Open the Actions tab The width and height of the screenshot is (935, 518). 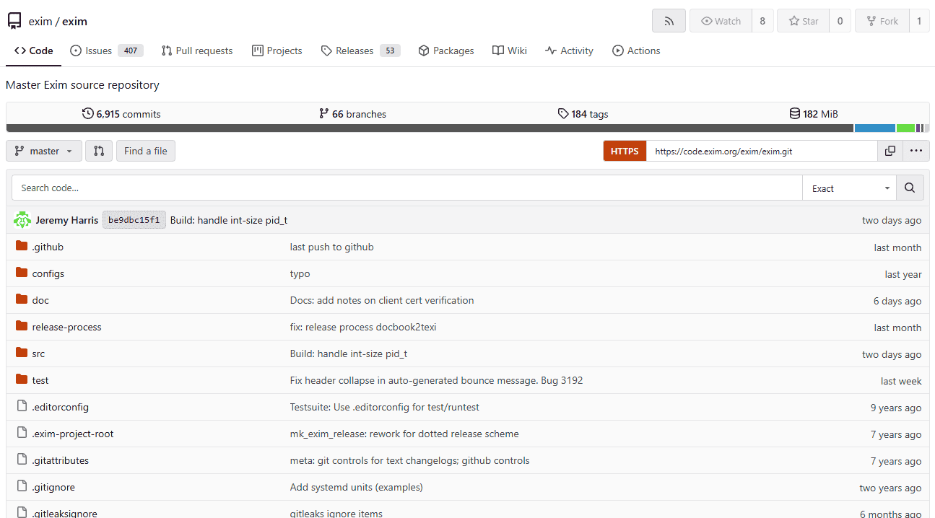(636, 51)
